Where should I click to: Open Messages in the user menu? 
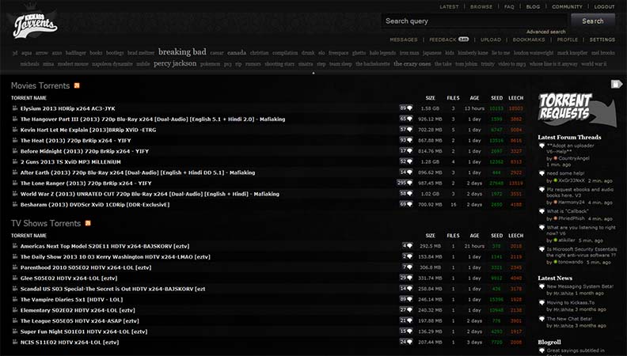coord(404,40)
